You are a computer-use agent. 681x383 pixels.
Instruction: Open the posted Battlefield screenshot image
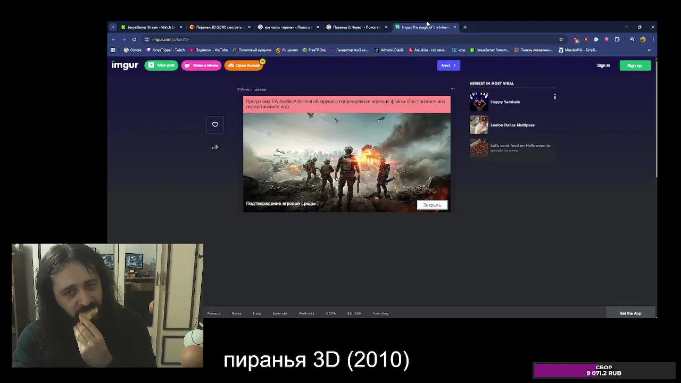(347, 154)
